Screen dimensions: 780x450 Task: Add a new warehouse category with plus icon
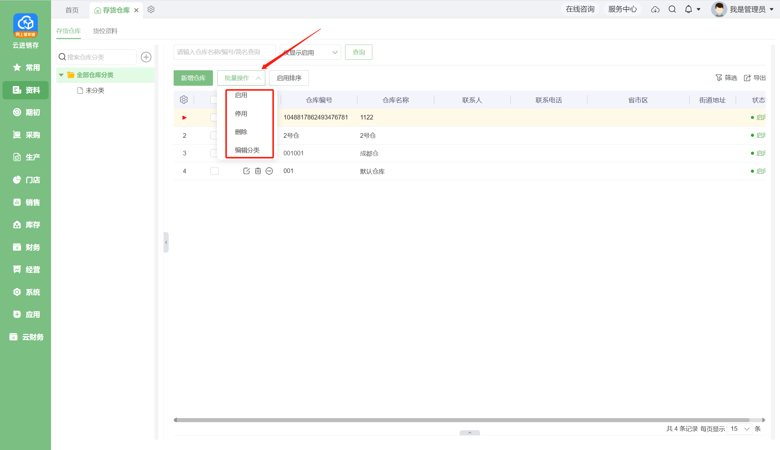click(146, 57)
